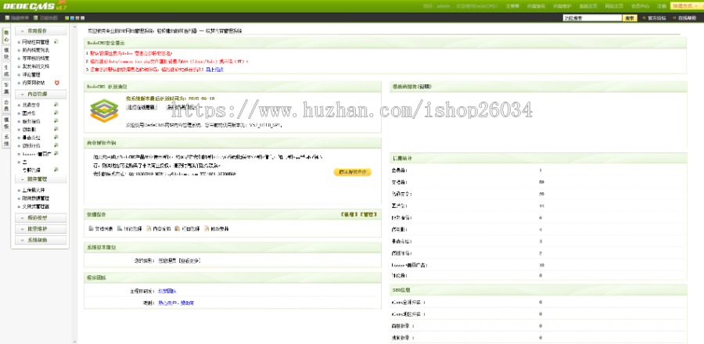Click the DedeCMS logo

click(34, 5)
